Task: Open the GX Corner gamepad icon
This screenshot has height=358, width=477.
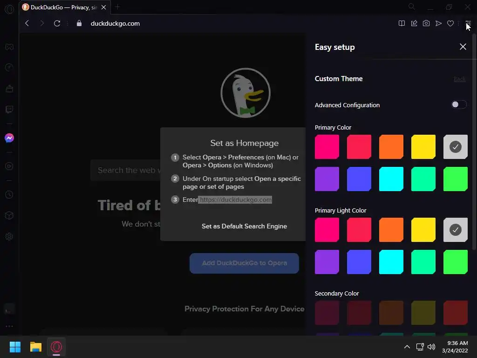Action: point(9,47)
